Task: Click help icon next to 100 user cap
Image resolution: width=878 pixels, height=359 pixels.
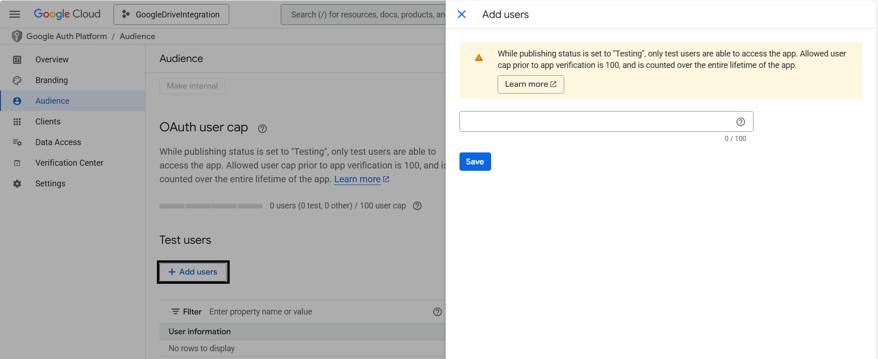Action: point(417,206)
